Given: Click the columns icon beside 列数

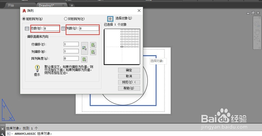Looking at the screenshot, I should point(63,29).
